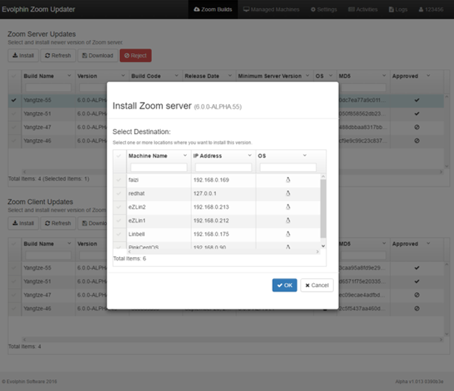The width and height of the screenshot is (454, 391).
Task: Click destination list vertical scrollbar down arrow
Action: tap(324, 246)
